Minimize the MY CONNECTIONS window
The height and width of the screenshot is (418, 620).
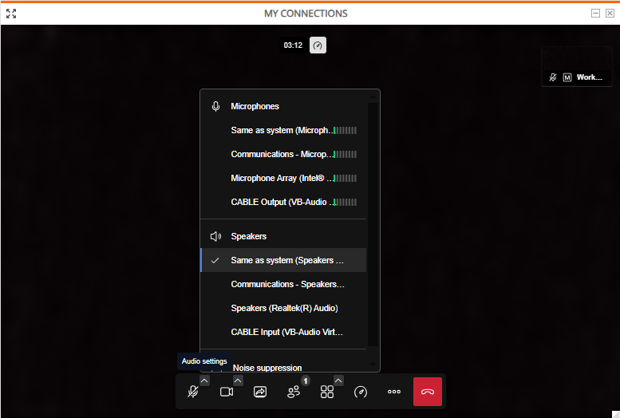click(x=595, y=14)
